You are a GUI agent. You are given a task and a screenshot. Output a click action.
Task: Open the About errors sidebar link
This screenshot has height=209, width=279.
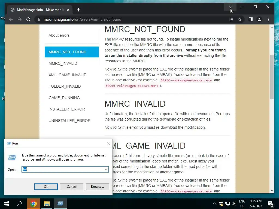[59, 35]
